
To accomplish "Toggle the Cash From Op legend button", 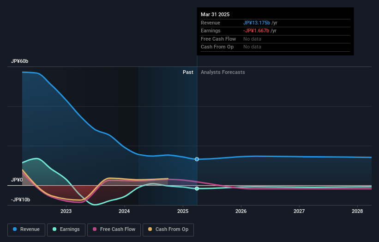I will point(168,230).
